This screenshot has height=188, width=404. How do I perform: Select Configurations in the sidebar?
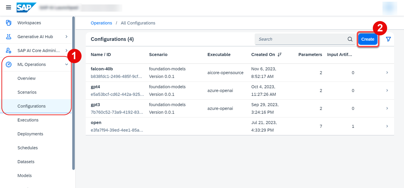31,106
